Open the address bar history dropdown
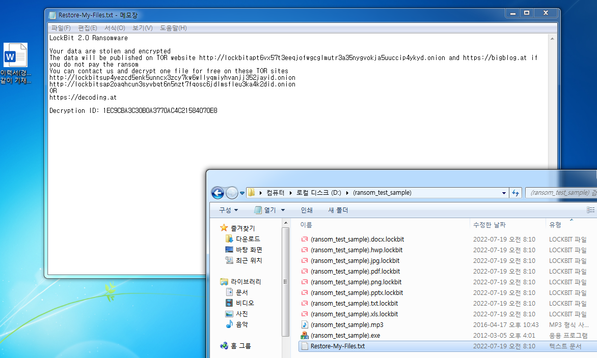This screenshot has width=597, height=358. pos(504,193)
